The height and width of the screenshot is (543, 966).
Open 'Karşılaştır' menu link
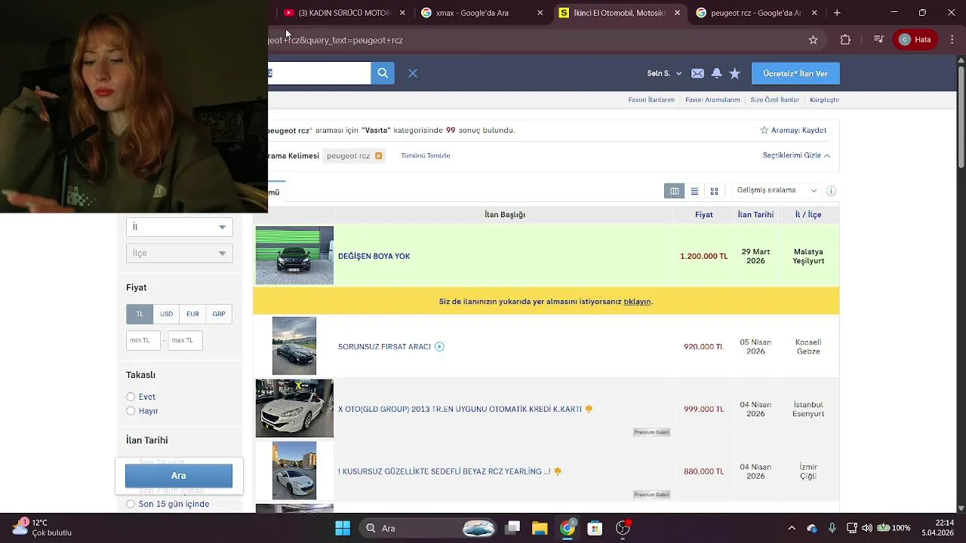(x=824, y=100)
